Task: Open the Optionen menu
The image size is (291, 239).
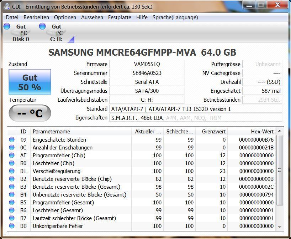Action: click(65, 17)
